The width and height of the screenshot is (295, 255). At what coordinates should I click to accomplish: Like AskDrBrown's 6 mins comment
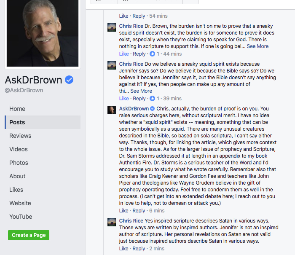click(123, 211)
